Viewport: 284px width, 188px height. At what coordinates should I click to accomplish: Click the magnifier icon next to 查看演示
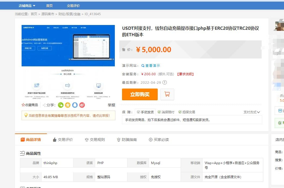(143, 66)
